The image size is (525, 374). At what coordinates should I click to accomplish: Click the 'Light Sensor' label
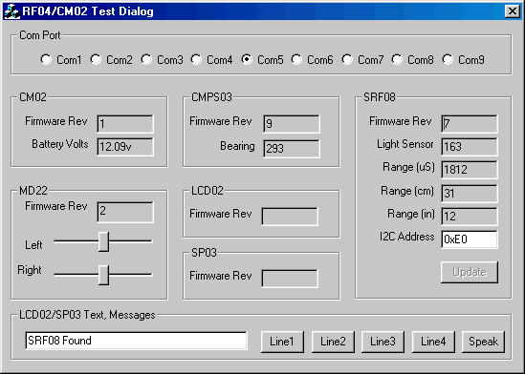(405, 144)
